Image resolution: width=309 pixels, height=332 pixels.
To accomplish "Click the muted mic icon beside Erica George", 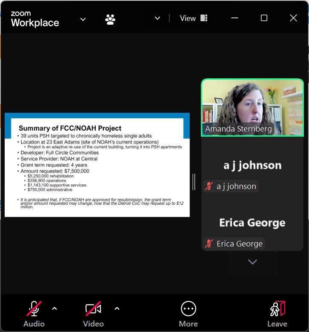I will 209,244.
